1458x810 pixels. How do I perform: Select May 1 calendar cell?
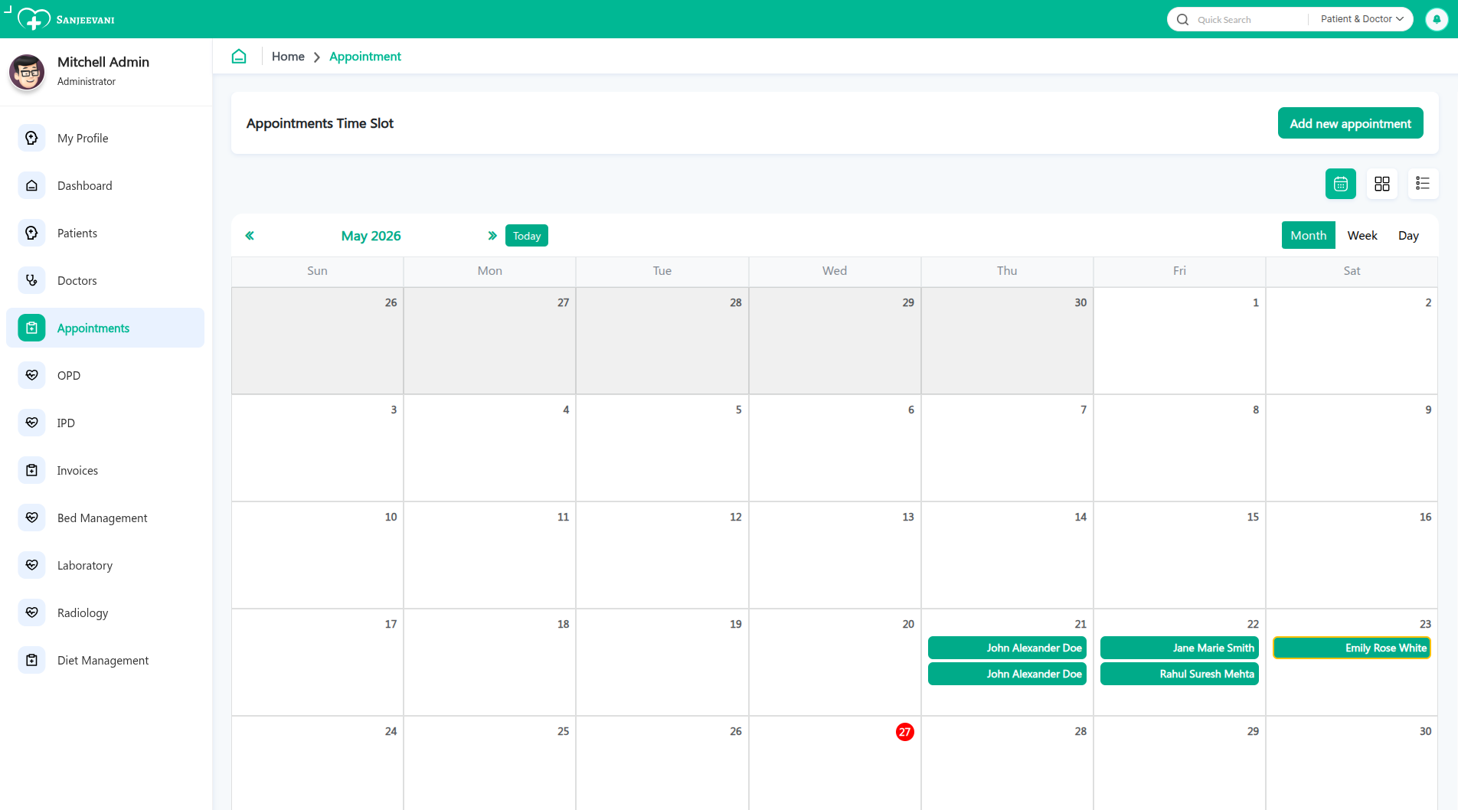click(1179, 341)
